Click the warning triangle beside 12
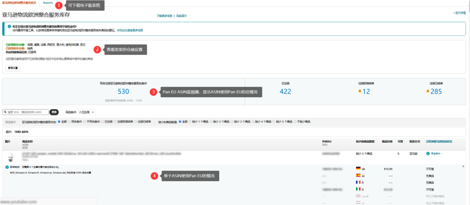Viewport: 470px width, 205px height. coord(360,91)
